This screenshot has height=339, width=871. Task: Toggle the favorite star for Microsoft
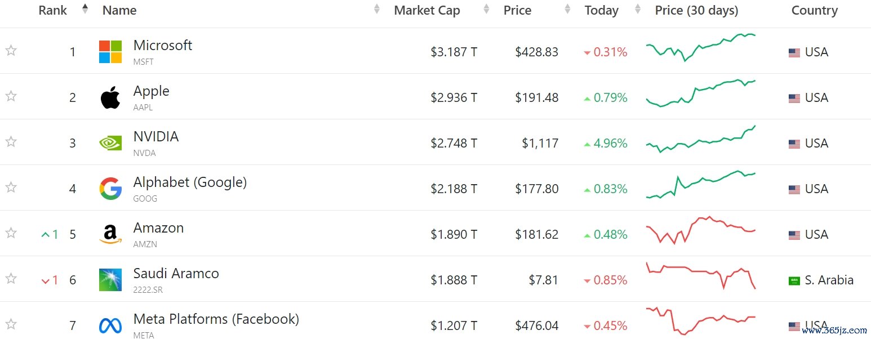11,51
